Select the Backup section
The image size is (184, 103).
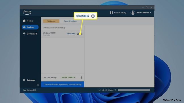tap(30, 27)
